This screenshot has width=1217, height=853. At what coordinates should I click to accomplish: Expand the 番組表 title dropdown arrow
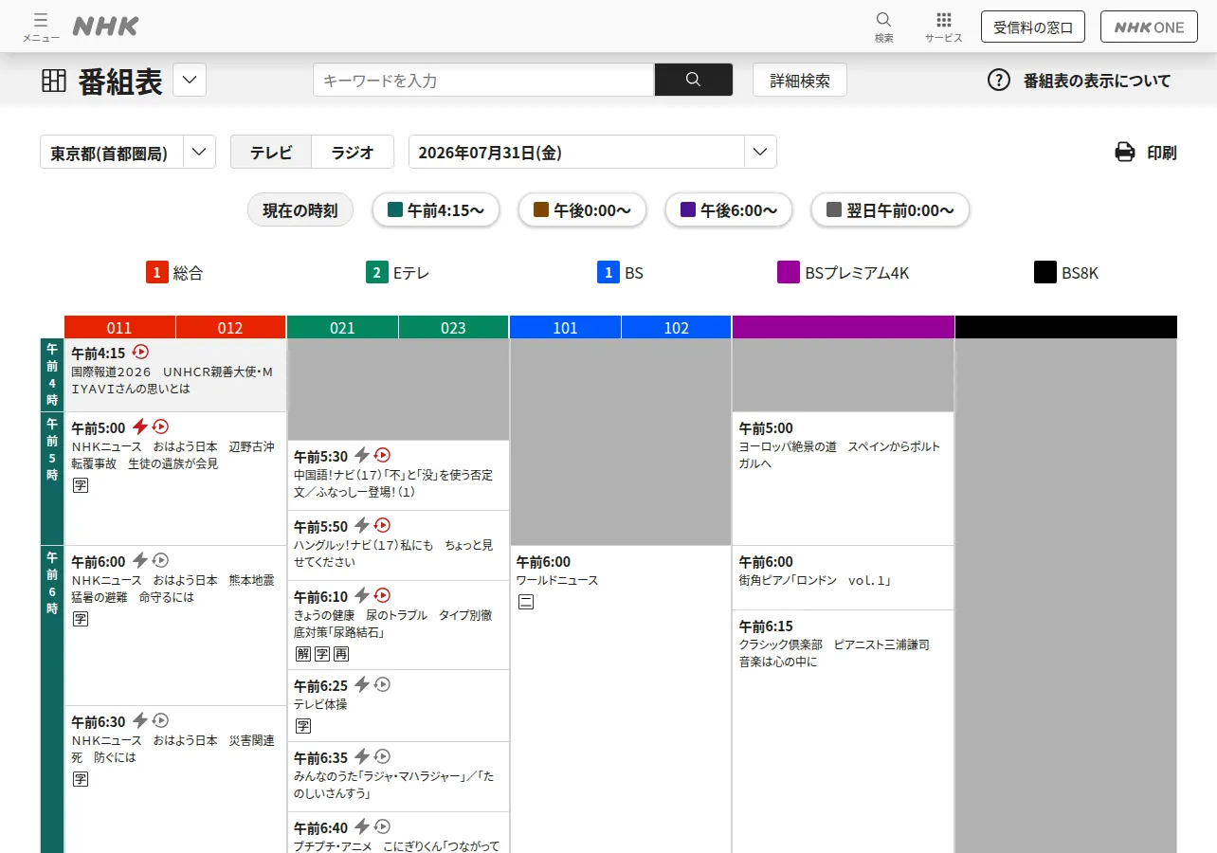(x=190, y=80)
